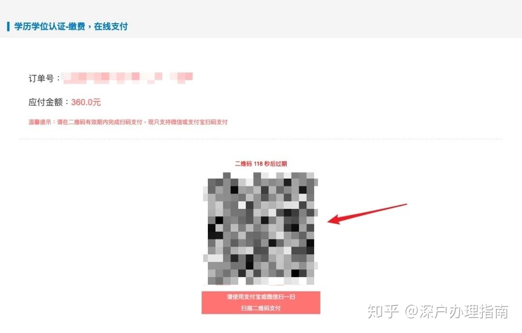Viewport: 522px width, 333px height.
Task: Click the pixelated payment QR code
Action: [x=261, y=229]
